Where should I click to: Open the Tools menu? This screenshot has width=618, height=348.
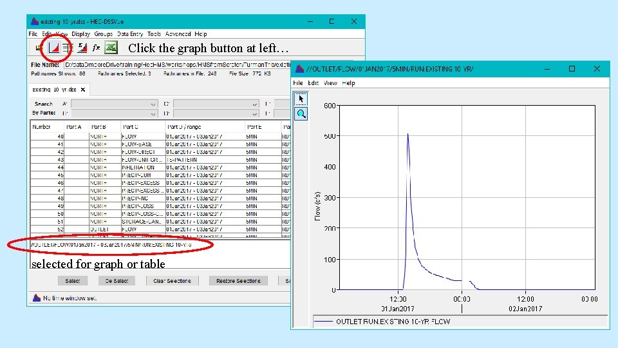point(154,34)
